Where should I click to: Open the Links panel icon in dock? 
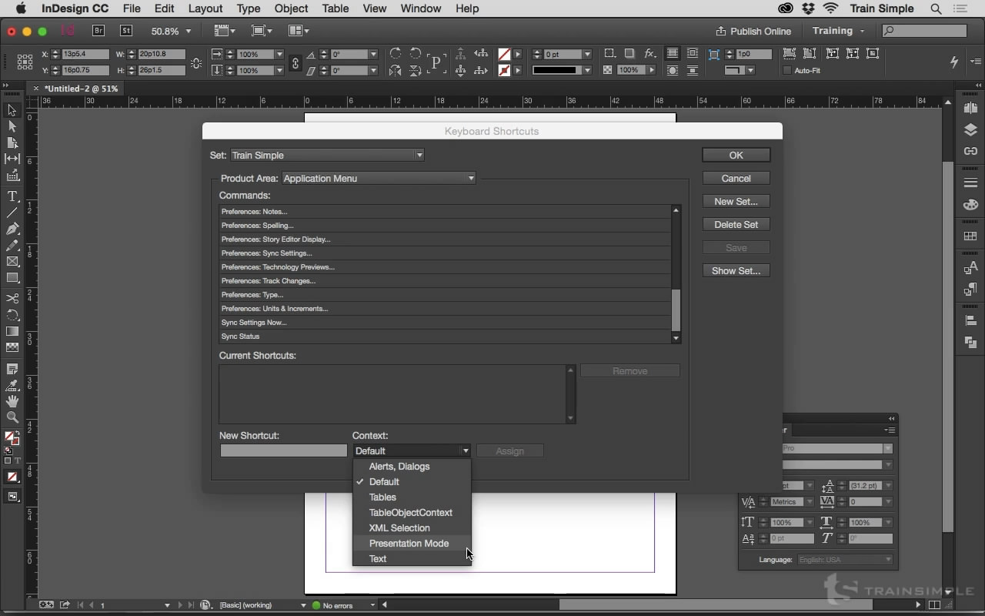pyautogui.click(x=970, y=151)
